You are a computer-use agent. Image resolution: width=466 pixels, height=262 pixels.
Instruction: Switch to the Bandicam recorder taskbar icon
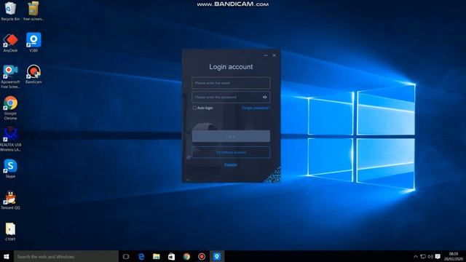[202, 256]
